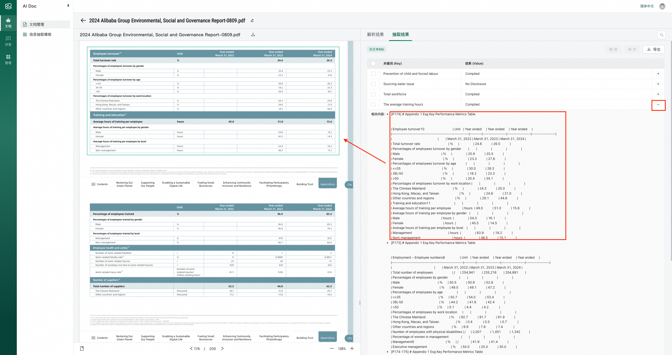Click the panel divider handle between PDF and results

click(360, 303)
